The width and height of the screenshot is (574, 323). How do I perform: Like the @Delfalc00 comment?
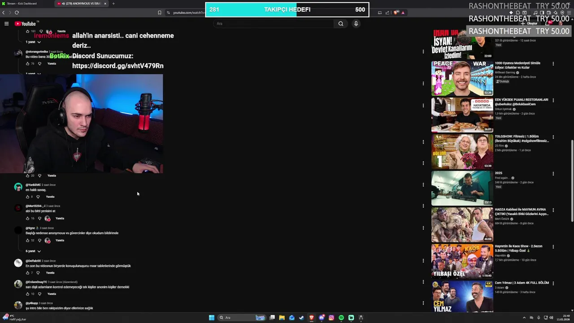coord(27,273)
